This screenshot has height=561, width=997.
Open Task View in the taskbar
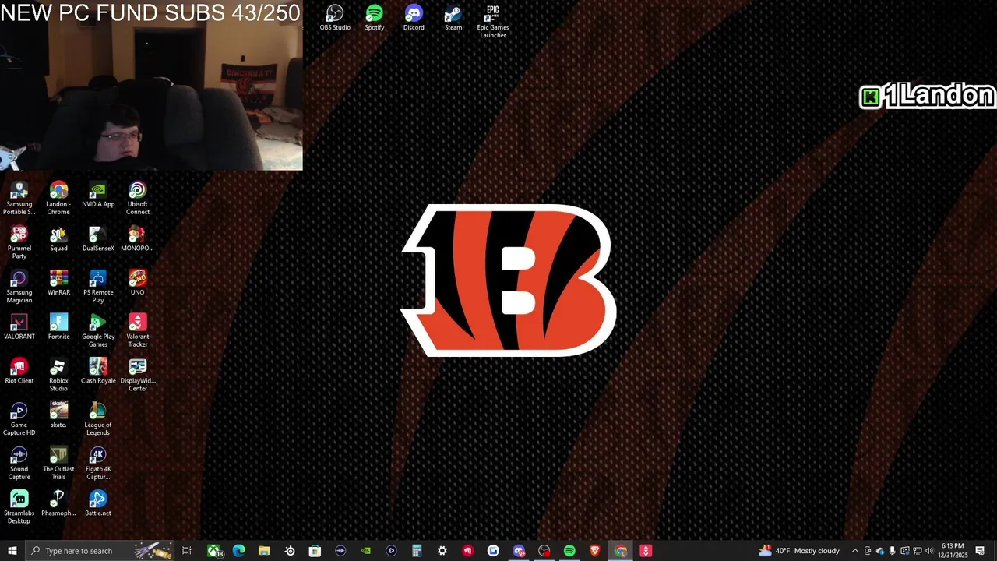click(187, 551)
